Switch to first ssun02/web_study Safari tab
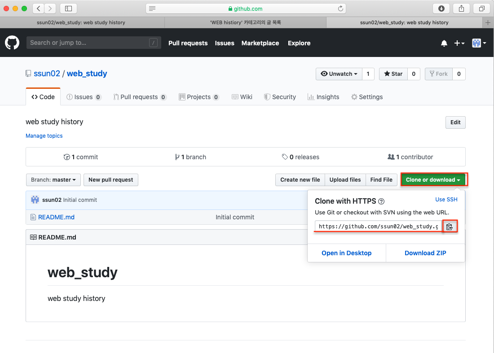The height and width of the screenshot is (353, 494). [x=81, y=23]
